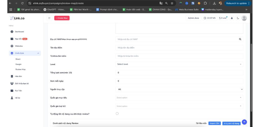Click the TV extension icon

click(x=193, y=3)
